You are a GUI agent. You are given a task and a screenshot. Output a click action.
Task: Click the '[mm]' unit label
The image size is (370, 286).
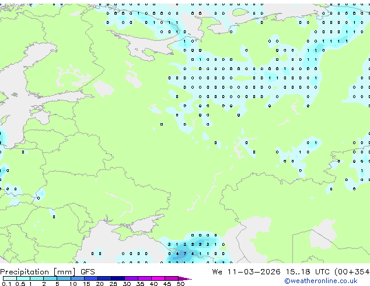(x=64, y=272)
